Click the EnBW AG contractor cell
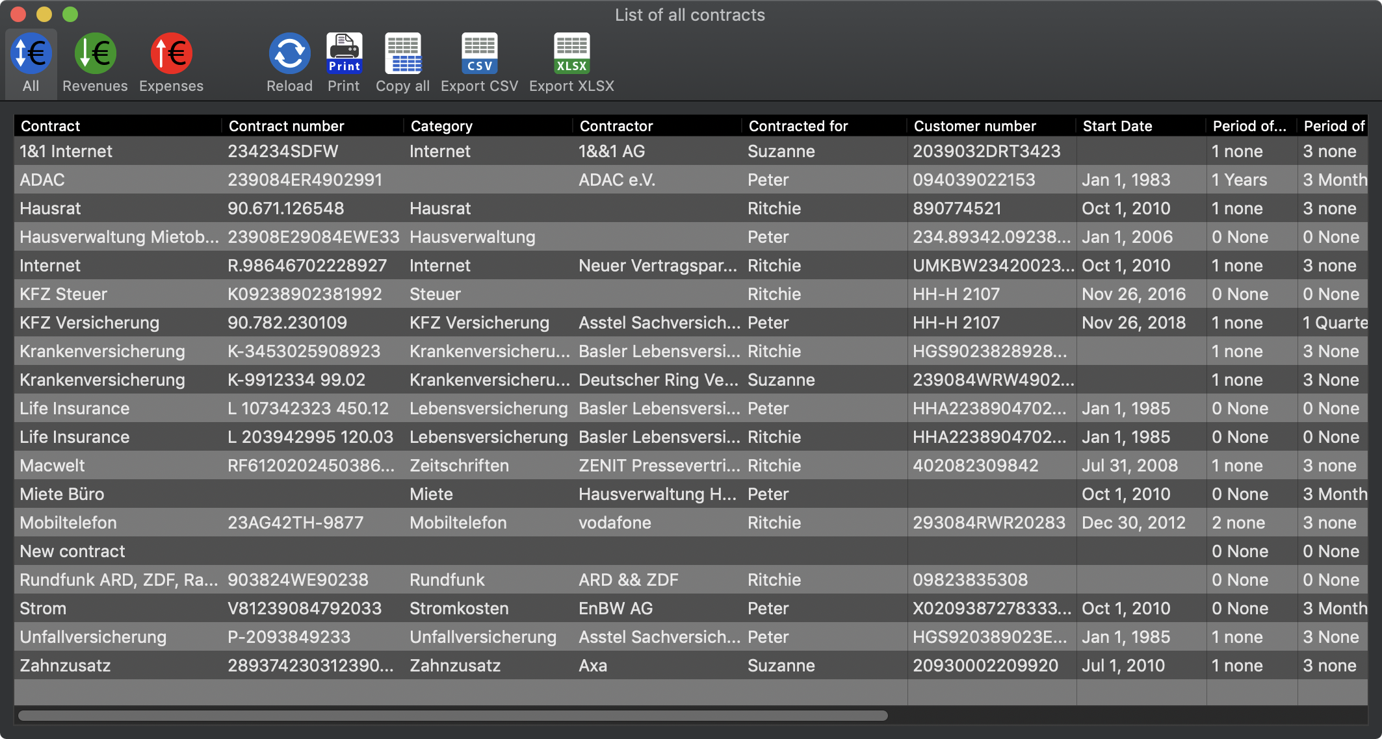Viewport: 1382px width, 739px height. 616,608
